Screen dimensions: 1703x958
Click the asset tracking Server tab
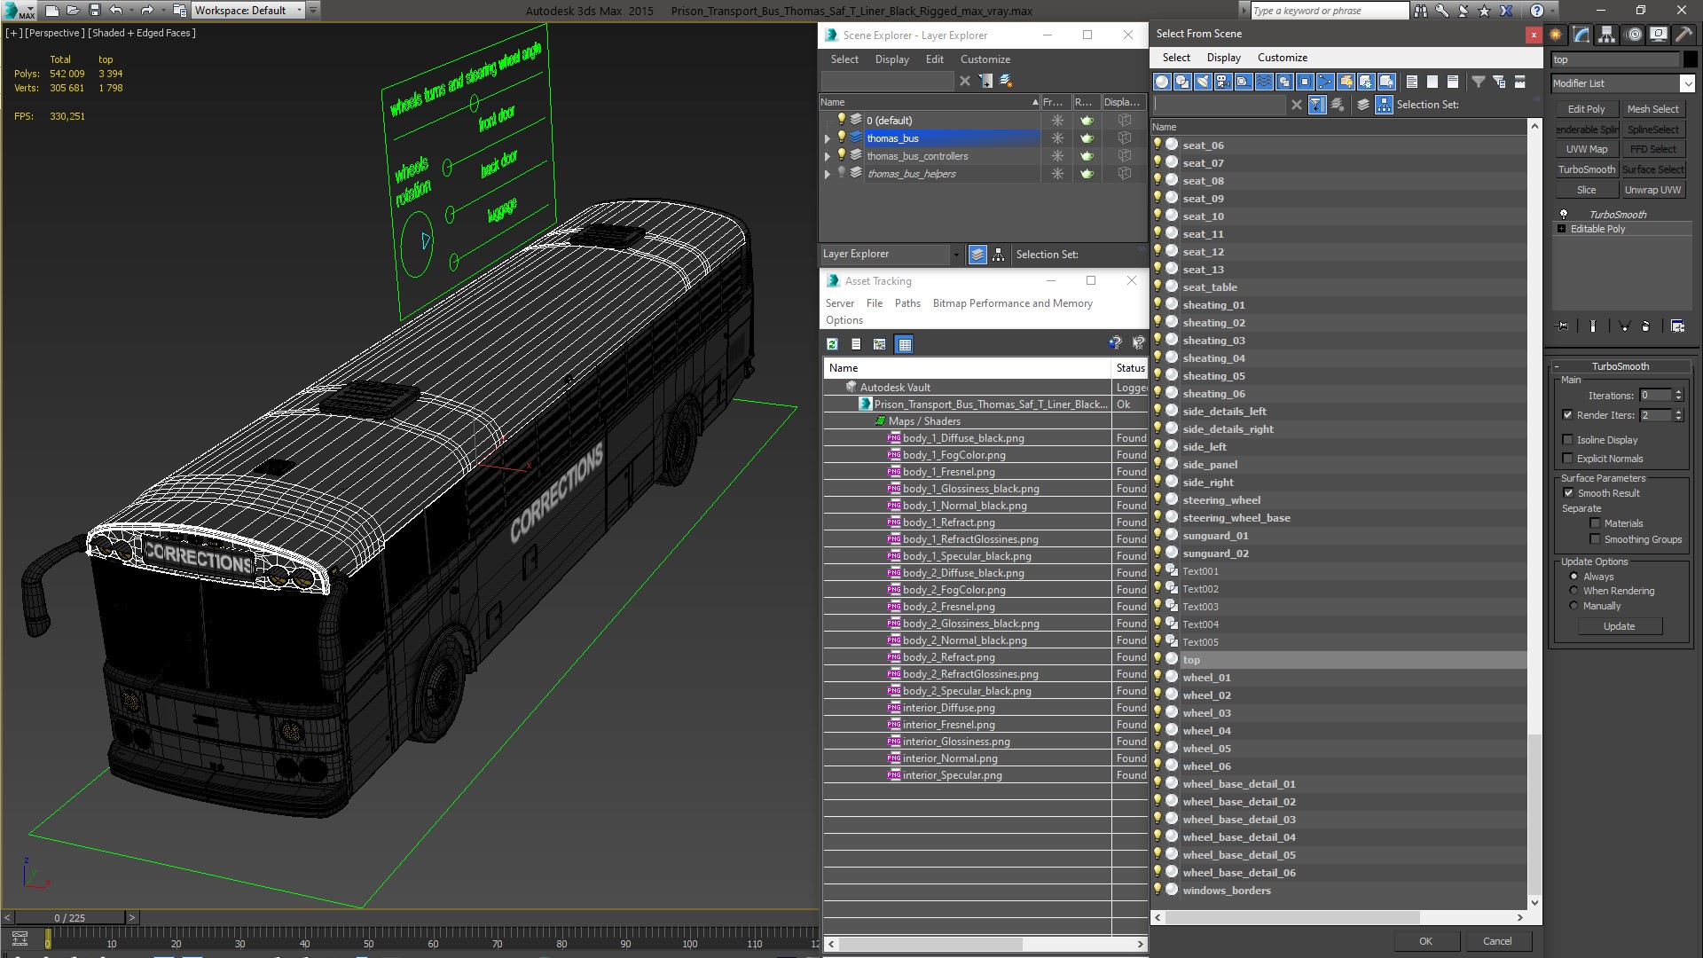tap(840, 303)
